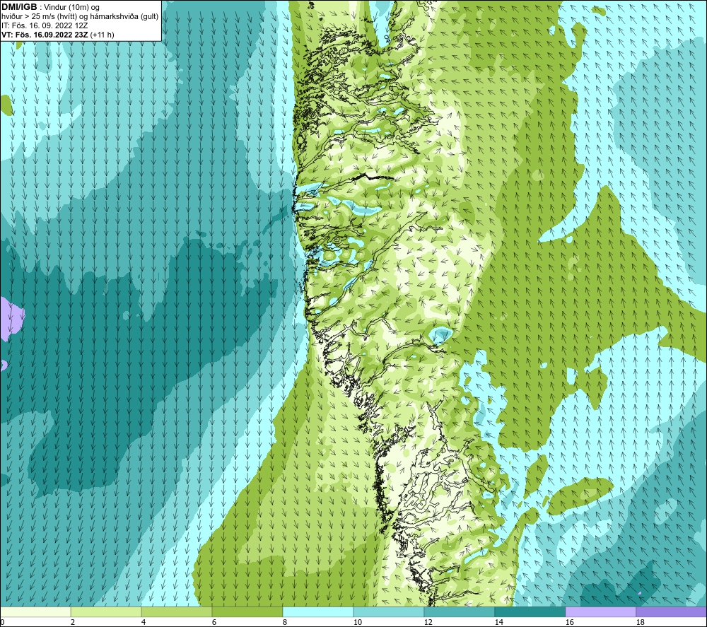707x627 pixels.
Task: Click the legend scale value '16'
Action: pyautogui.click(x=569, y=623)
